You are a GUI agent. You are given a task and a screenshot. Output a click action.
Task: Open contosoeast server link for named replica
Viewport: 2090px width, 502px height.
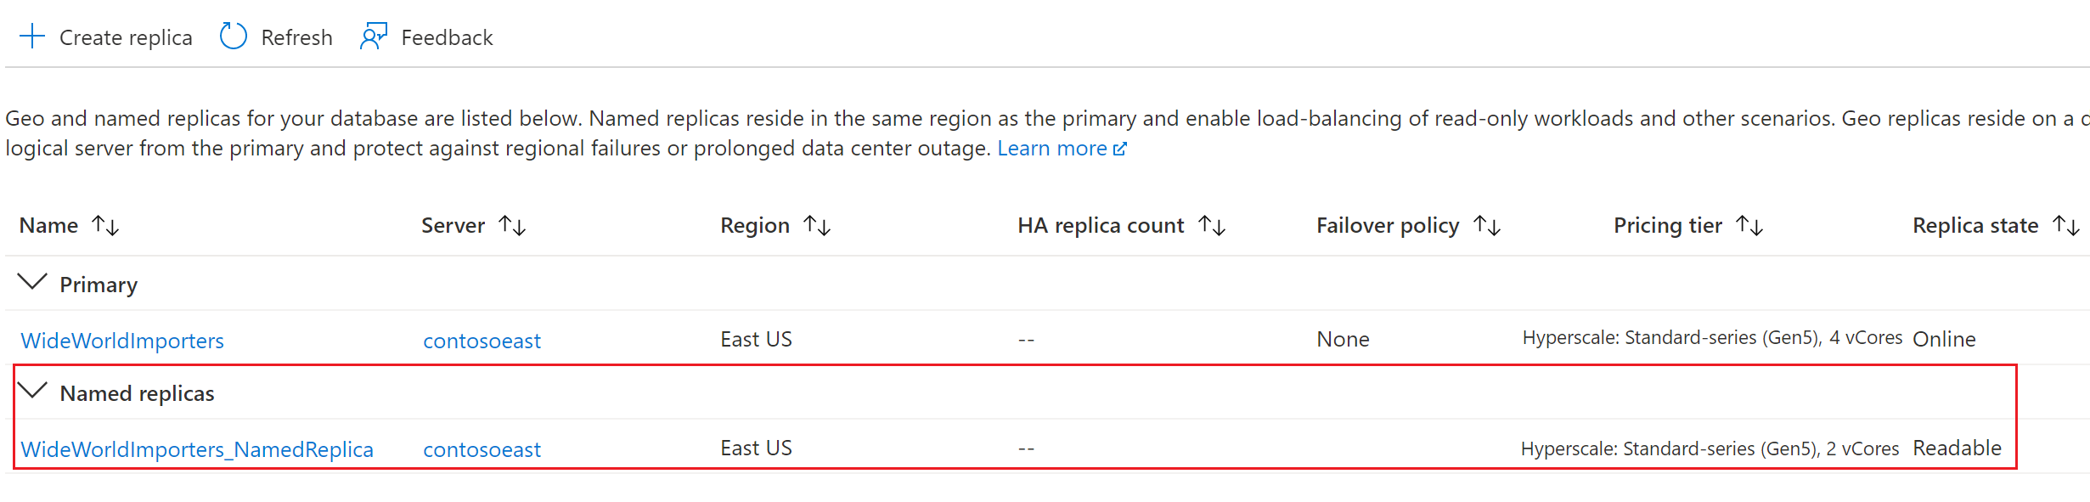click(482, 449)
